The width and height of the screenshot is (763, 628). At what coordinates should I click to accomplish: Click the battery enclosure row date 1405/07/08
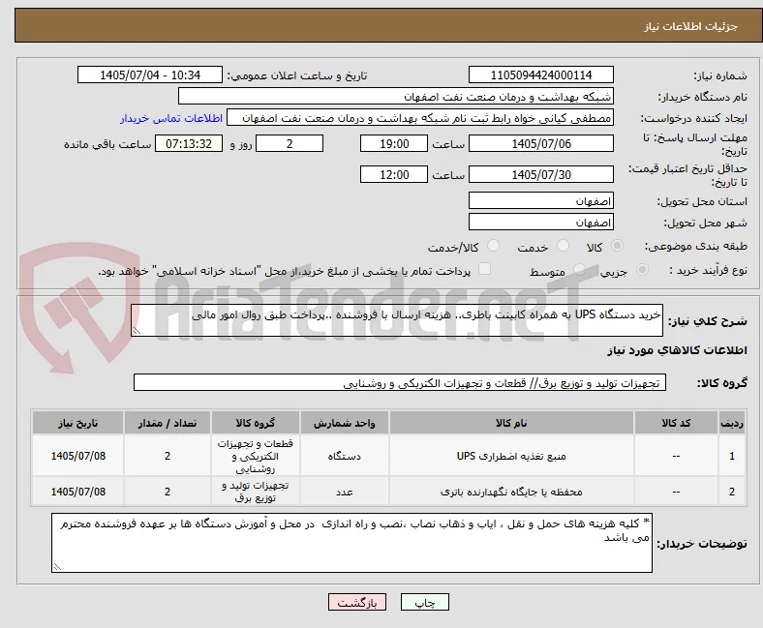coord(77,492)
